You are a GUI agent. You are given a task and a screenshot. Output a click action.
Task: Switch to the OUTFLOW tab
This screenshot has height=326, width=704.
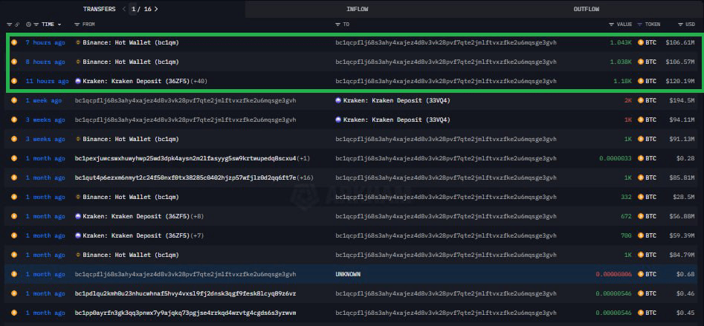click(x=587, y=9)
